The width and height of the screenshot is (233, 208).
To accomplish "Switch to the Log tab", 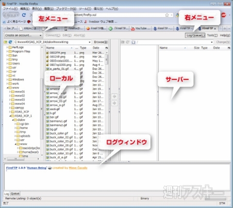I will click(x=6, y=194).
